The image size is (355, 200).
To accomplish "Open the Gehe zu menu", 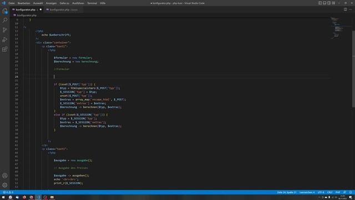I will tap(64, 3).
